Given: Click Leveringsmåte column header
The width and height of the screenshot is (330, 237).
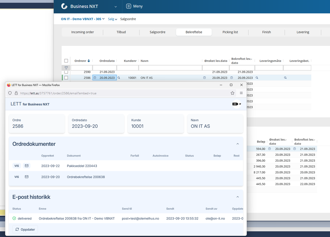Looking at the screenshot, I should (x=270, y=61).
